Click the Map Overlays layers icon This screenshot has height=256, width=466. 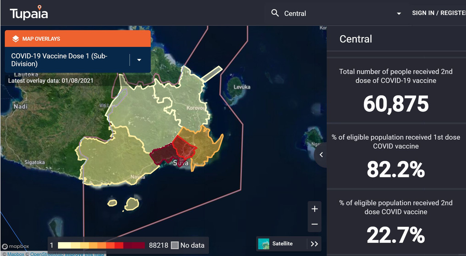pos(16,39)
